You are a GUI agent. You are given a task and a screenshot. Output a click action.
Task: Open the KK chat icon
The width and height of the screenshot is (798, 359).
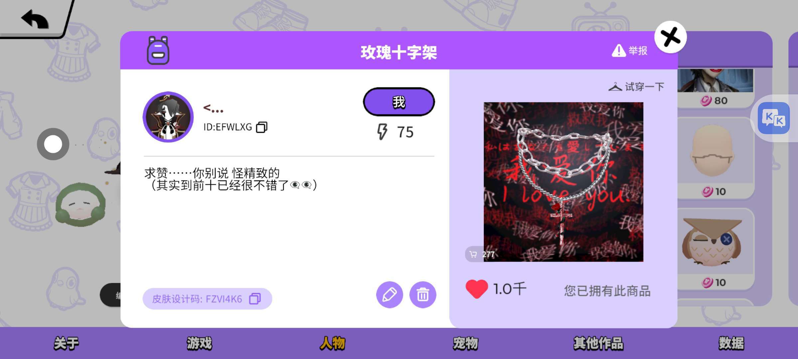pyautogui.click(x=774, y=118)
